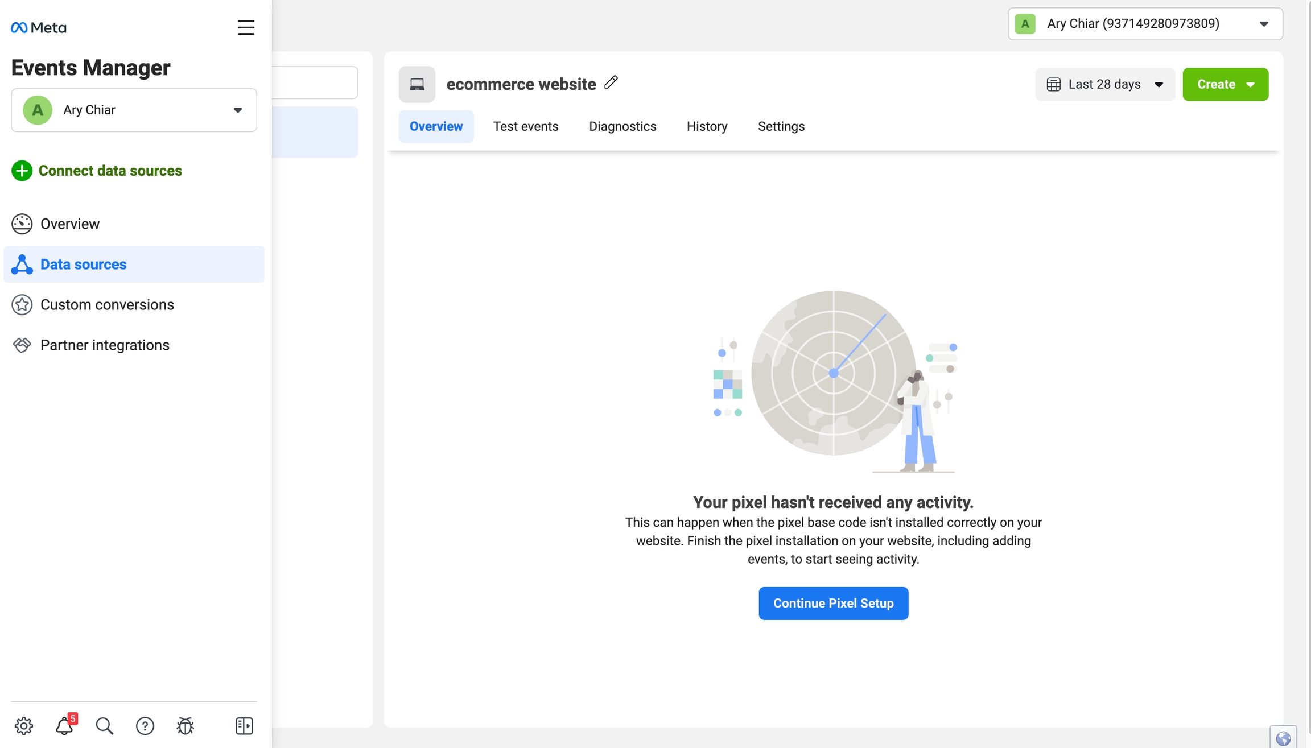Click the hamburger menu icon
The image size is (1311, 748).
pyautogui.click(x=246, y=27)
